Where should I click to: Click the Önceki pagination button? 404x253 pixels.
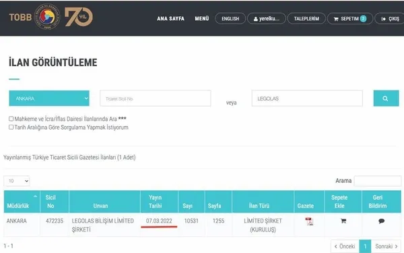coord(345,246)
